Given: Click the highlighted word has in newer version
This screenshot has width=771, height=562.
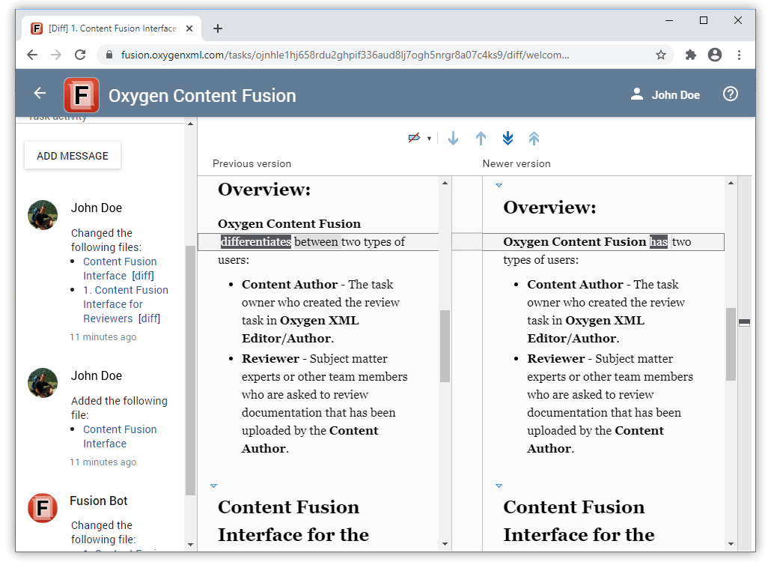Looking at the screenshot, I should click(659, 241).
